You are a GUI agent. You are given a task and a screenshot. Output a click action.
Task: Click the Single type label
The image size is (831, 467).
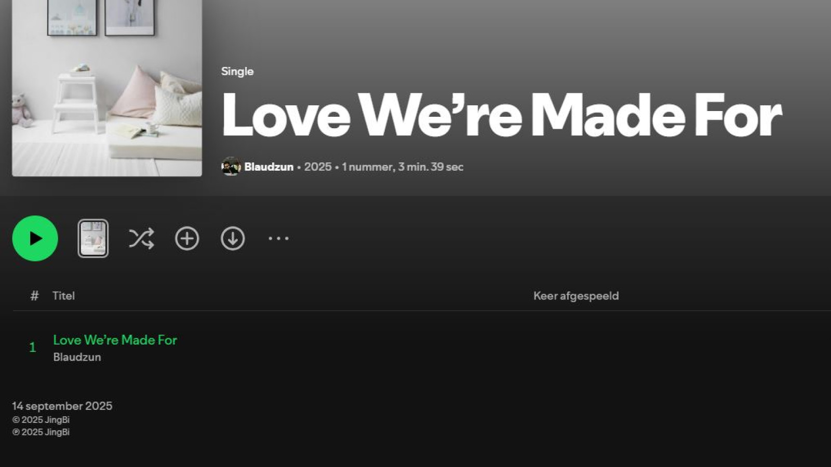[x=237, y=72]
